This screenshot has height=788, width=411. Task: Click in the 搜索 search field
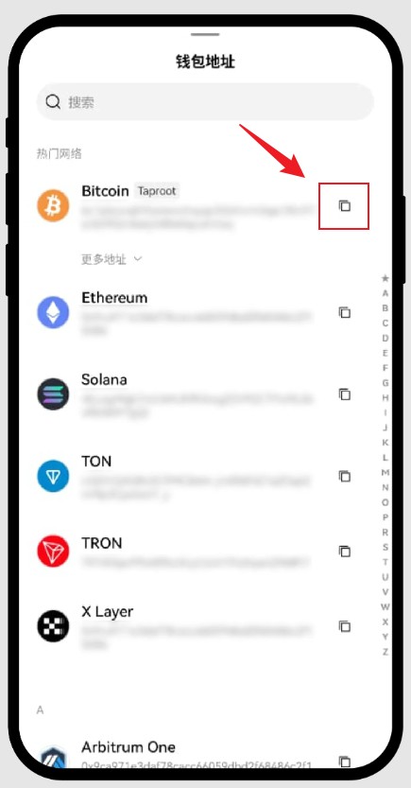[205, 102]
